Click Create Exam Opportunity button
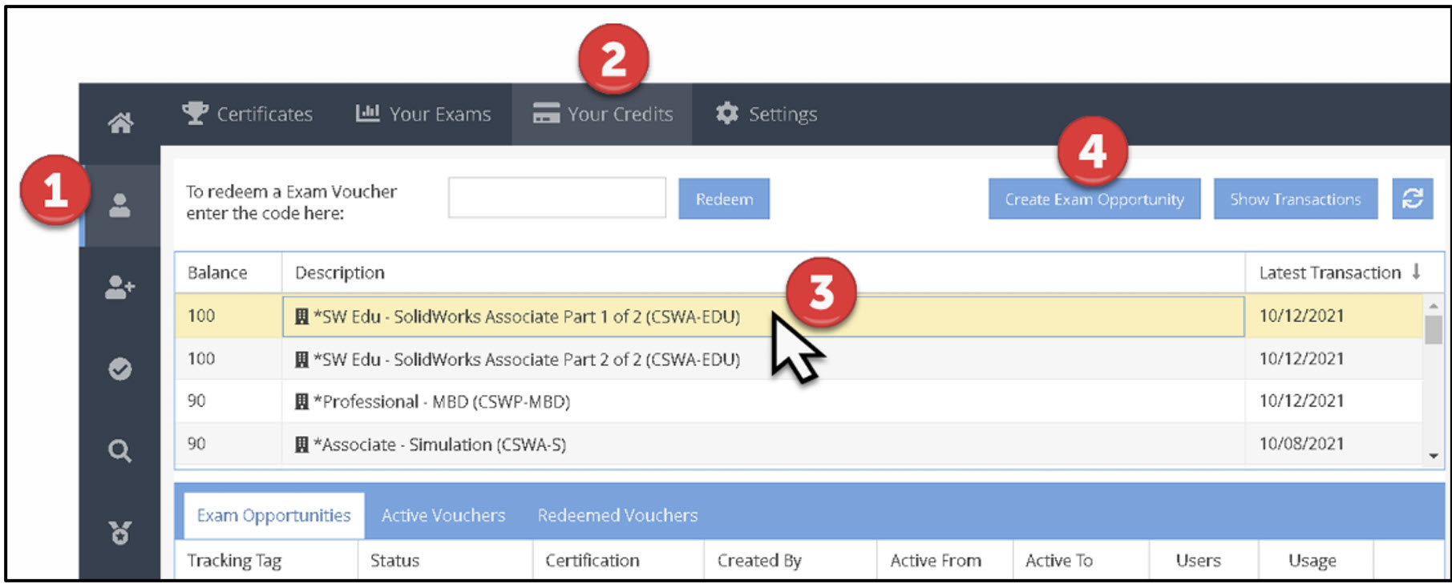This screenshot has height=584, width=1452. point(1094,199)
